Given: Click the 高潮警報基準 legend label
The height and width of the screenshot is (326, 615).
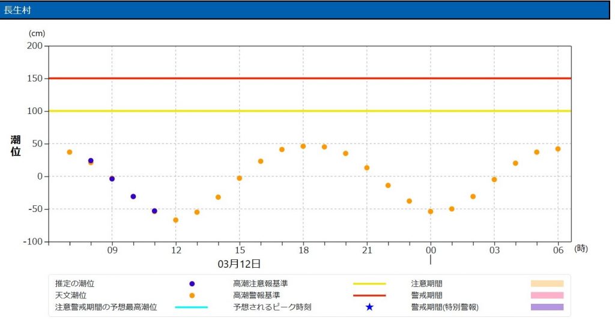Looking at the screenshot, I should click(x=256, y=295).
